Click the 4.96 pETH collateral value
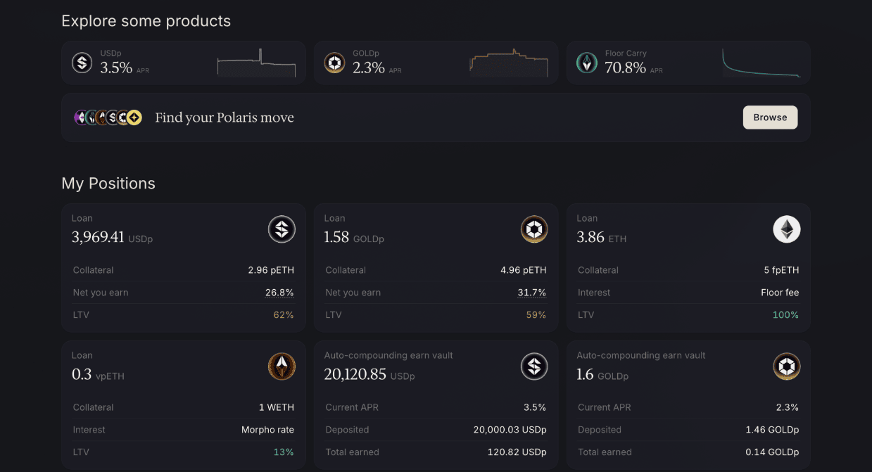872x472 pixels. click(x=524, y=270)
